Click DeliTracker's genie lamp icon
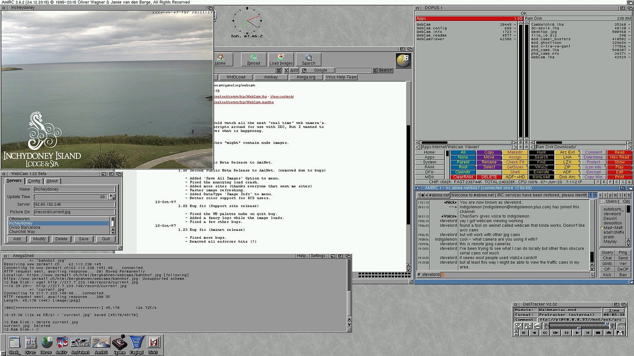Viewport: 634px width, 356px height. click(537, 326)
